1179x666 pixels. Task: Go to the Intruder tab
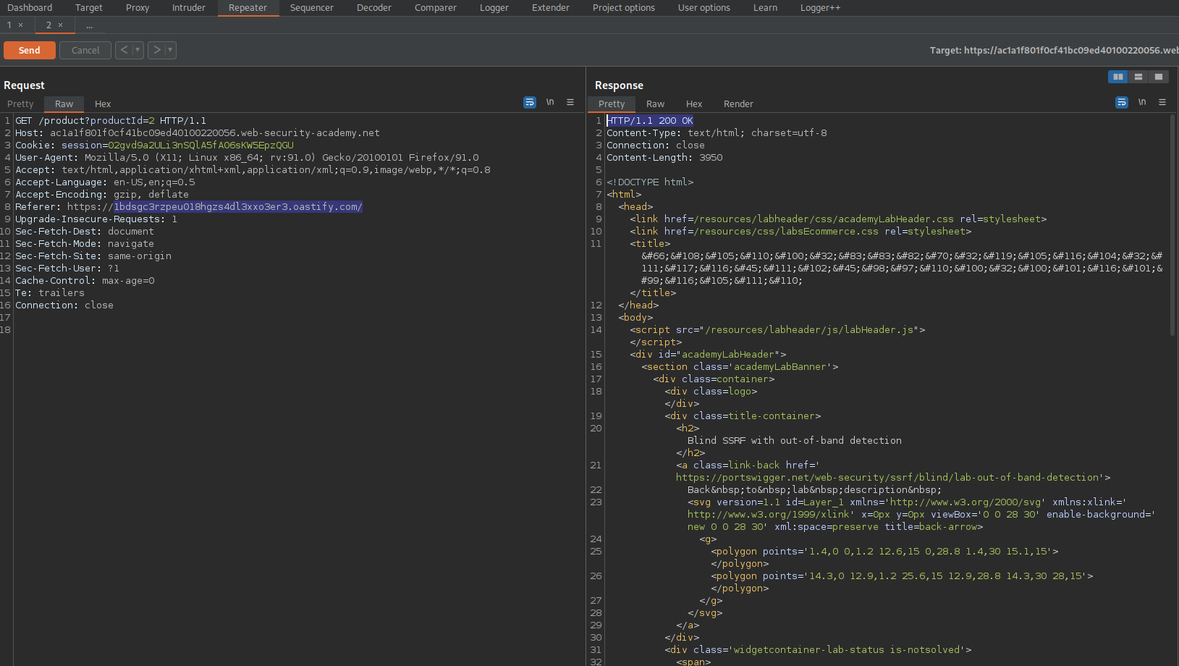point(189,8)
